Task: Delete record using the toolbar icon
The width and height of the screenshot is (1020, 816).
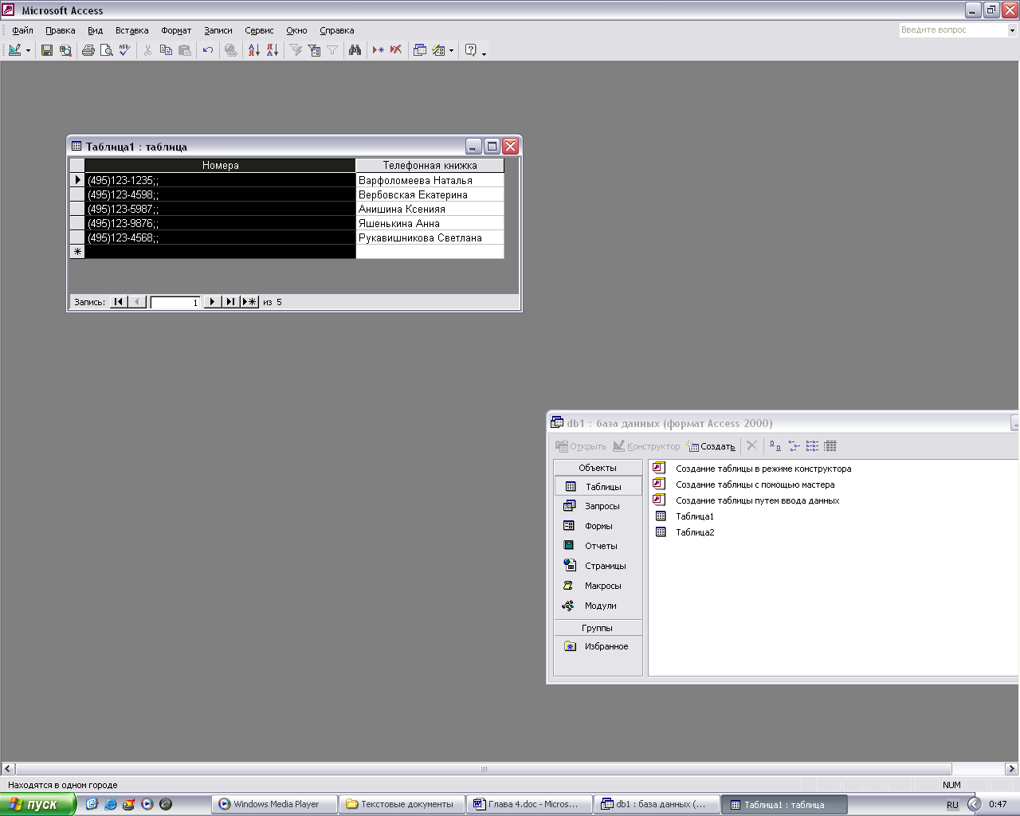Action: coord(396,50)
